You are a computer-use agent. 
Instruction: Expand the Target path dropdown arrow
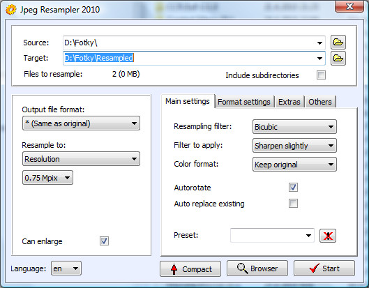pyautogui.click(x=319, y=59)
